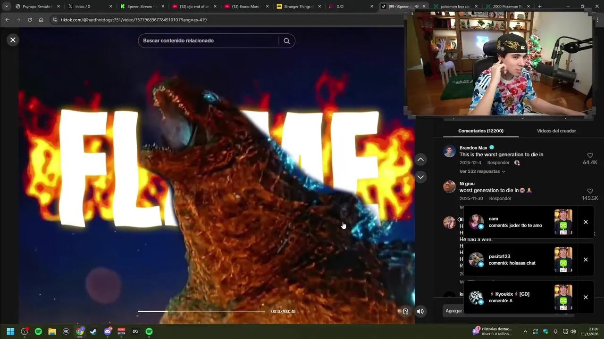Viewport: 604px width, 339px height.
Task: Open the browser tab search dropdown
Action: [6, 7]
